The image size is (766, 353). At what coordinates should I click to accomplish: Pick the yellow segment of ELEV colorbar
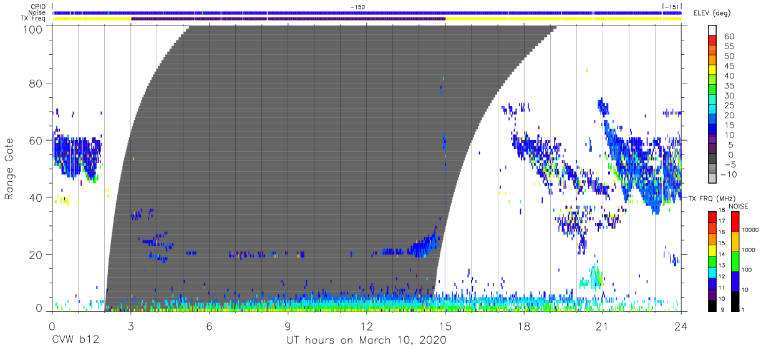[x=713, y=70]
